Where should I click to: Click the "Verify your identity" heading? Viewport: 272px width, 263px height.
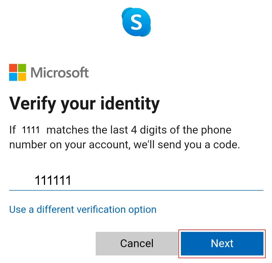click(84, 103)
